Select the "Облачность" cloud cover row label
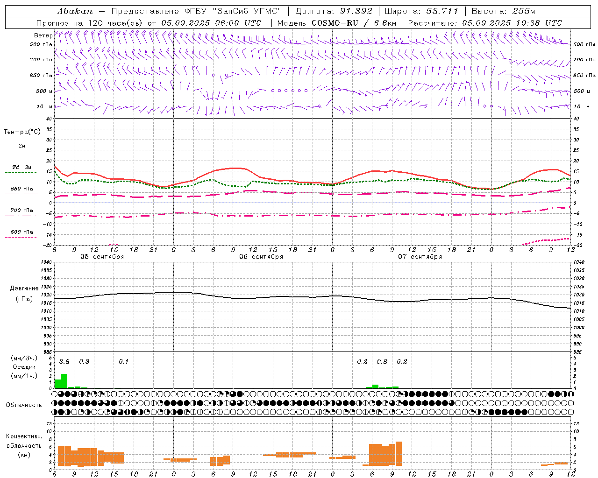 tap(23, 405)
